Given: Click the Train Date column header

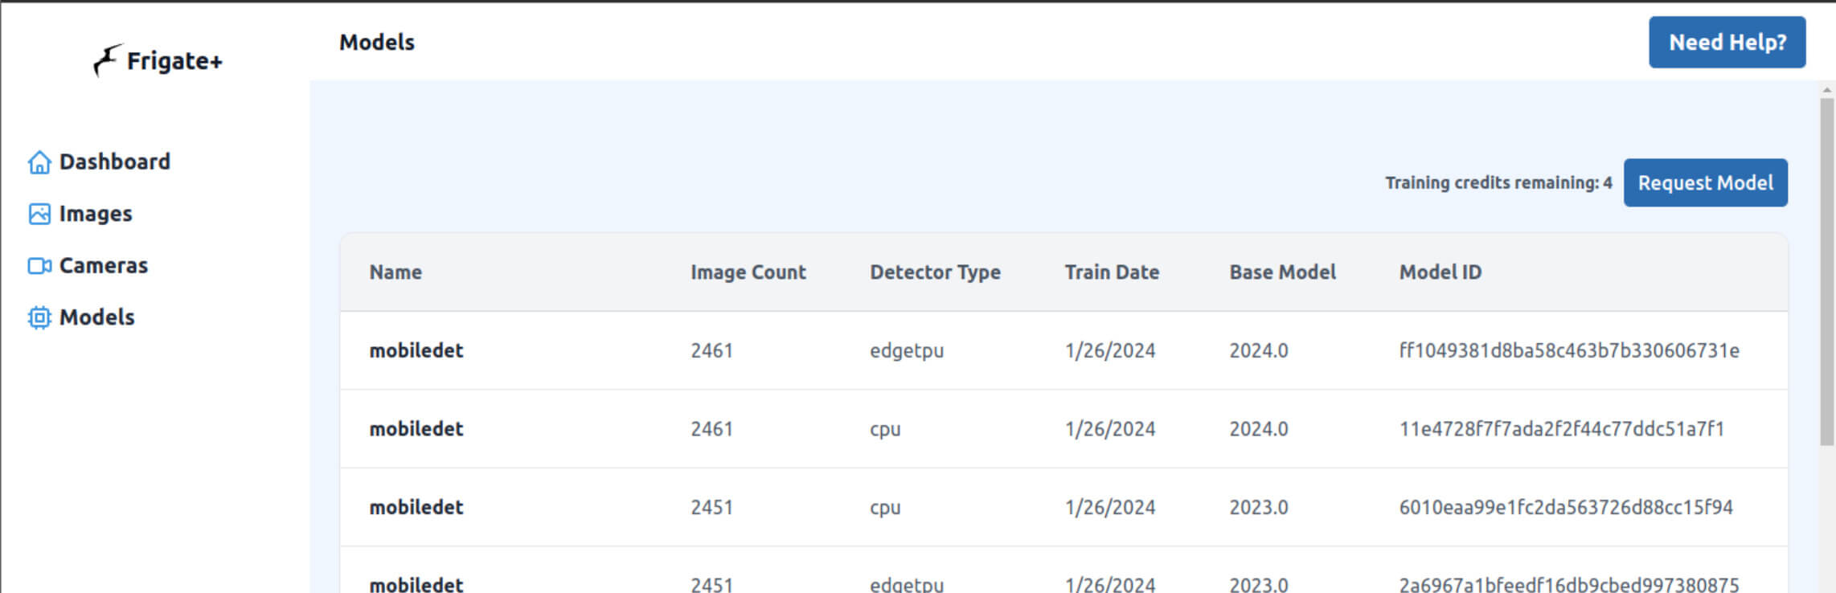Looking at the screenshot, I should coord(1112,272).
